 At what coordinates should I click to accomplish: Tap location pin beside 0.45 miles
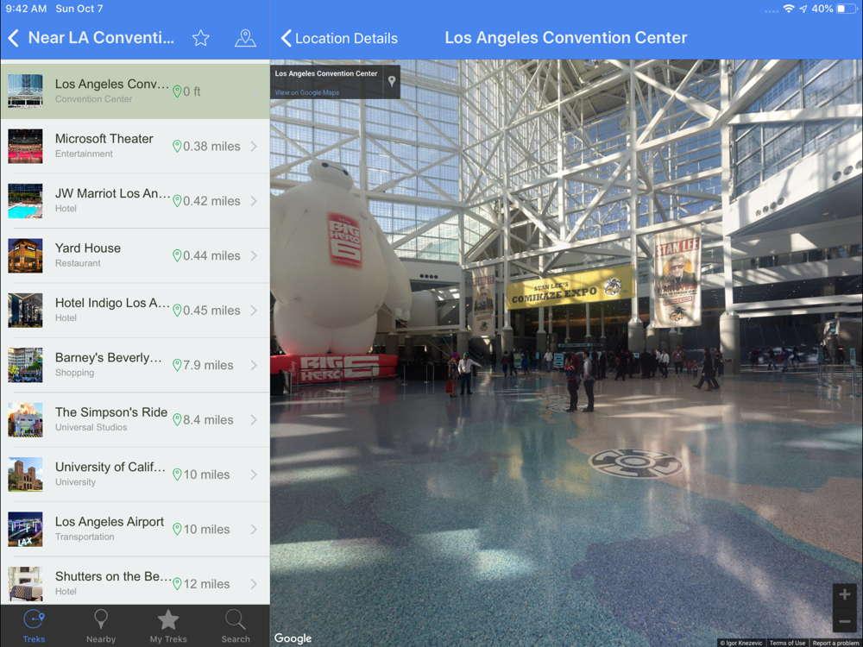point(177,311)
